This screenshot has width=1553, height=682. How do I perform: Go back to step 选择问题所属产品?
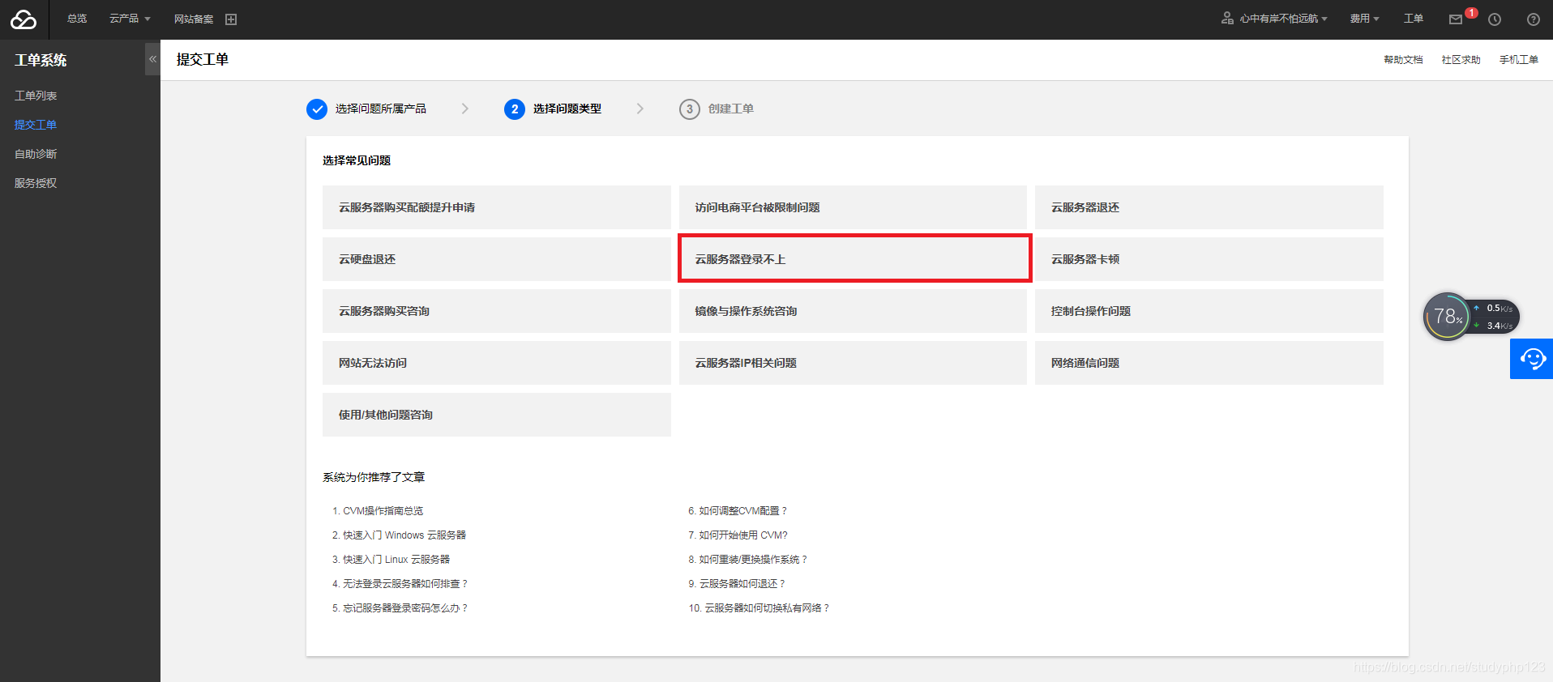(381, 109)
